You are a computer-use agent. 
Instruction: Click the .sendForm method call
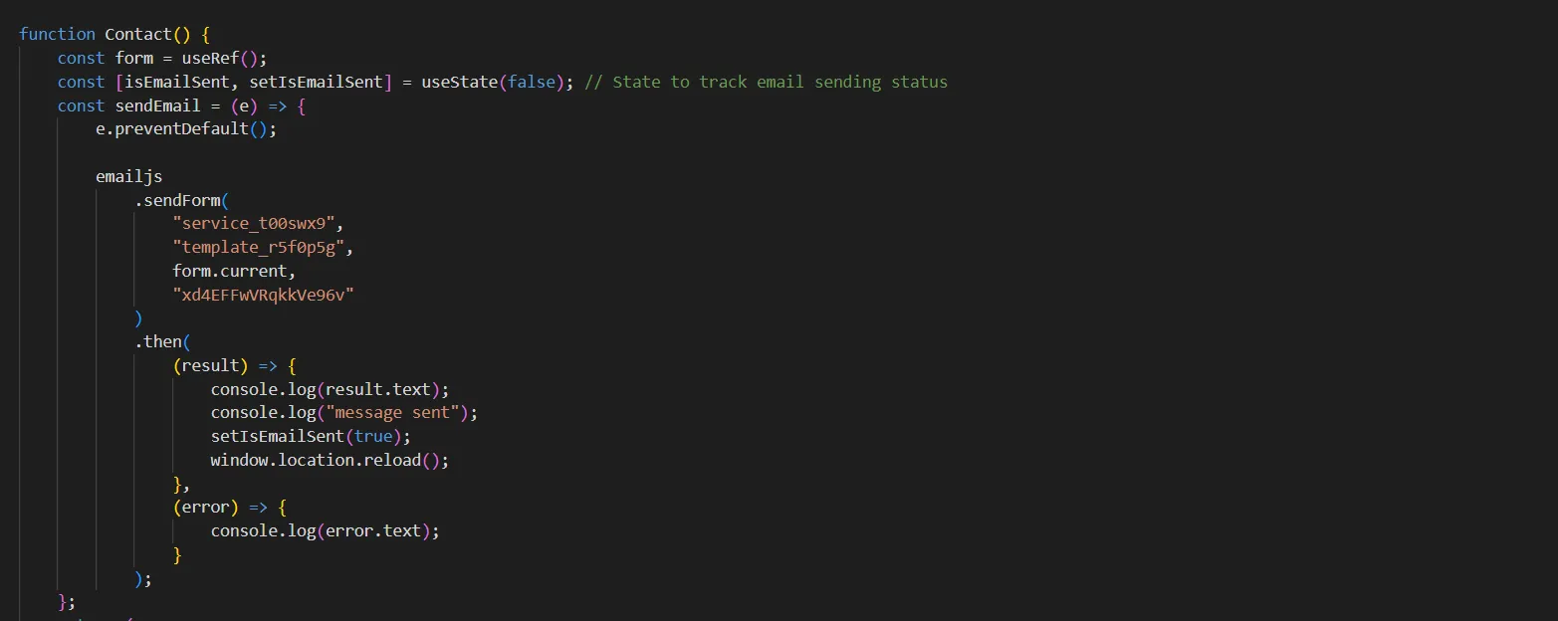pyautogui.click(x=181, y=200)
